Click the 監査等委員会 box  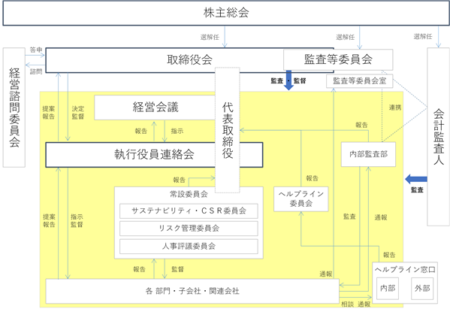coord(338,59)
